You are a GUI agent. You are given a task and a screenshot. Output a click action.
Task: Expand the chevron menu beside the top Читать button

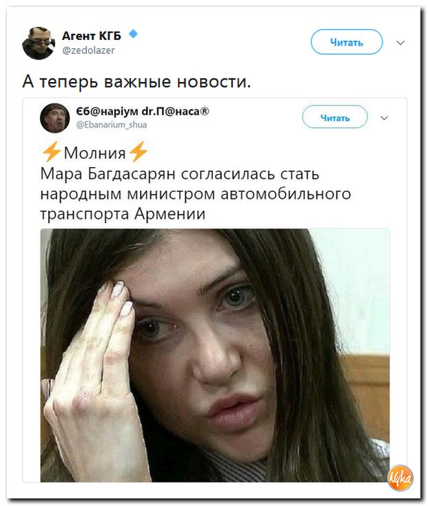[x=400, y=43]
